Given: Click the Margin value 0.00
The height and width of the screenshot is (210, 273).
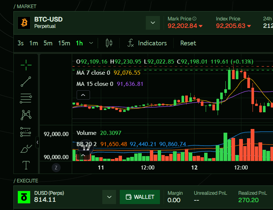Looking at the screenshot, I should 174,200.
